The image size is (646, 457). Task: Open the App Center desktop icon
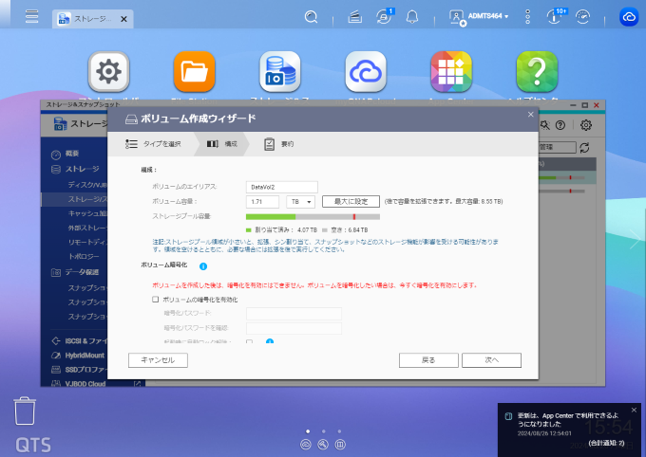[x=451, y=72]
